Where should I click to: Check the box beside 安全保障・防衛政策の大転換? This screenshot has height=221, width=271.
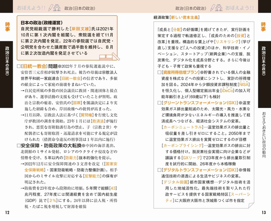click(x=19, y=146)
